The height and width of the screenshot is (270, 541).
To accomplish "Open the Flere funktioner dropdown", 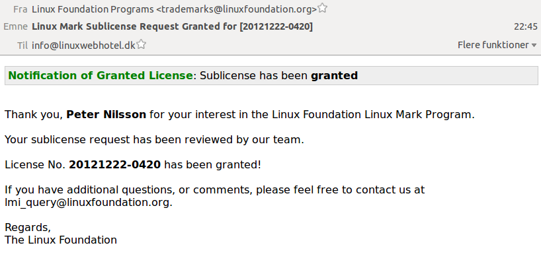I will pyautogui.click(x=497, y=45).
